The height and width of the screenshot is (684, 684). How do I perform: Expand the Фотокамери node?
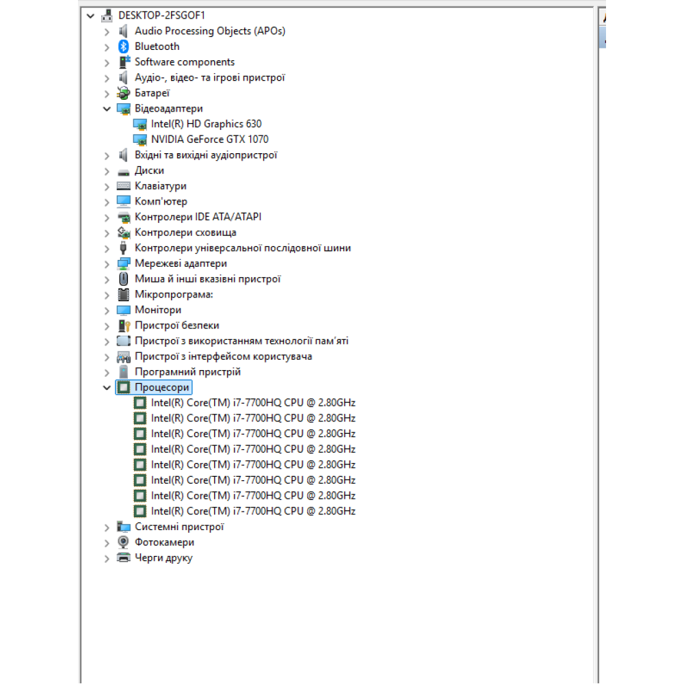coord(107,542)
